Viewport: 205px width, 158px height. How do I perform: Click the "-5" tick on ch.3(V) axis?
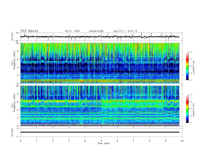(18, 137)
